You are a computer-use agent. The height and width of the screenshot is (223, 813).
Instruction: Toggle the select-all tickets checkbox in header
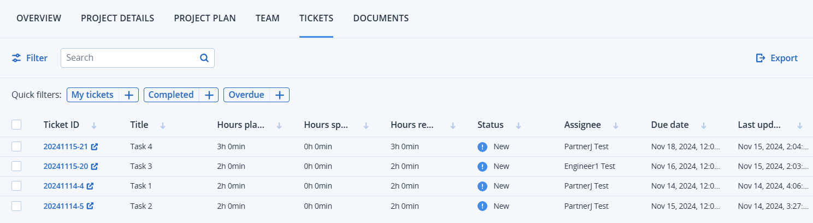pos(16,125)
